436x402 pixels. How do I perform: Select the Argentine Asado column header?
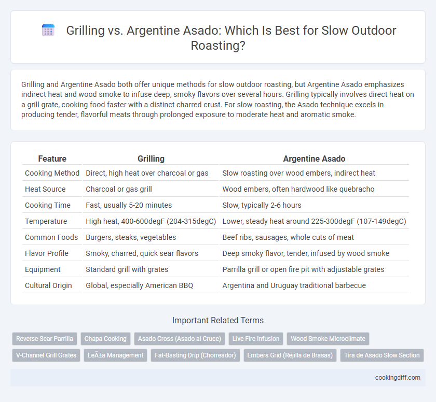click(314, 159)
